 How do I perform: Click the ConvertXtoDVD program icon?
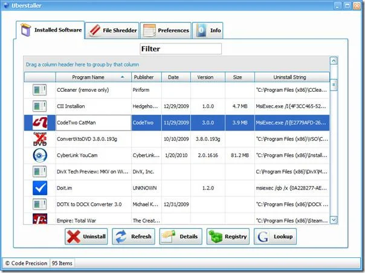(40, 139)
